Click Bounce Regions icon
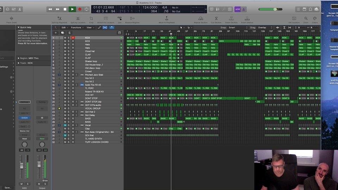The image size is (338, 190). pos(132,19)
